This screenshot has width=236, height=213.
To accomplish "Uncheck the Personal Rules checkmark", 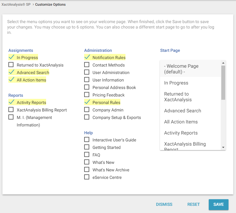I will coord(87,102).
